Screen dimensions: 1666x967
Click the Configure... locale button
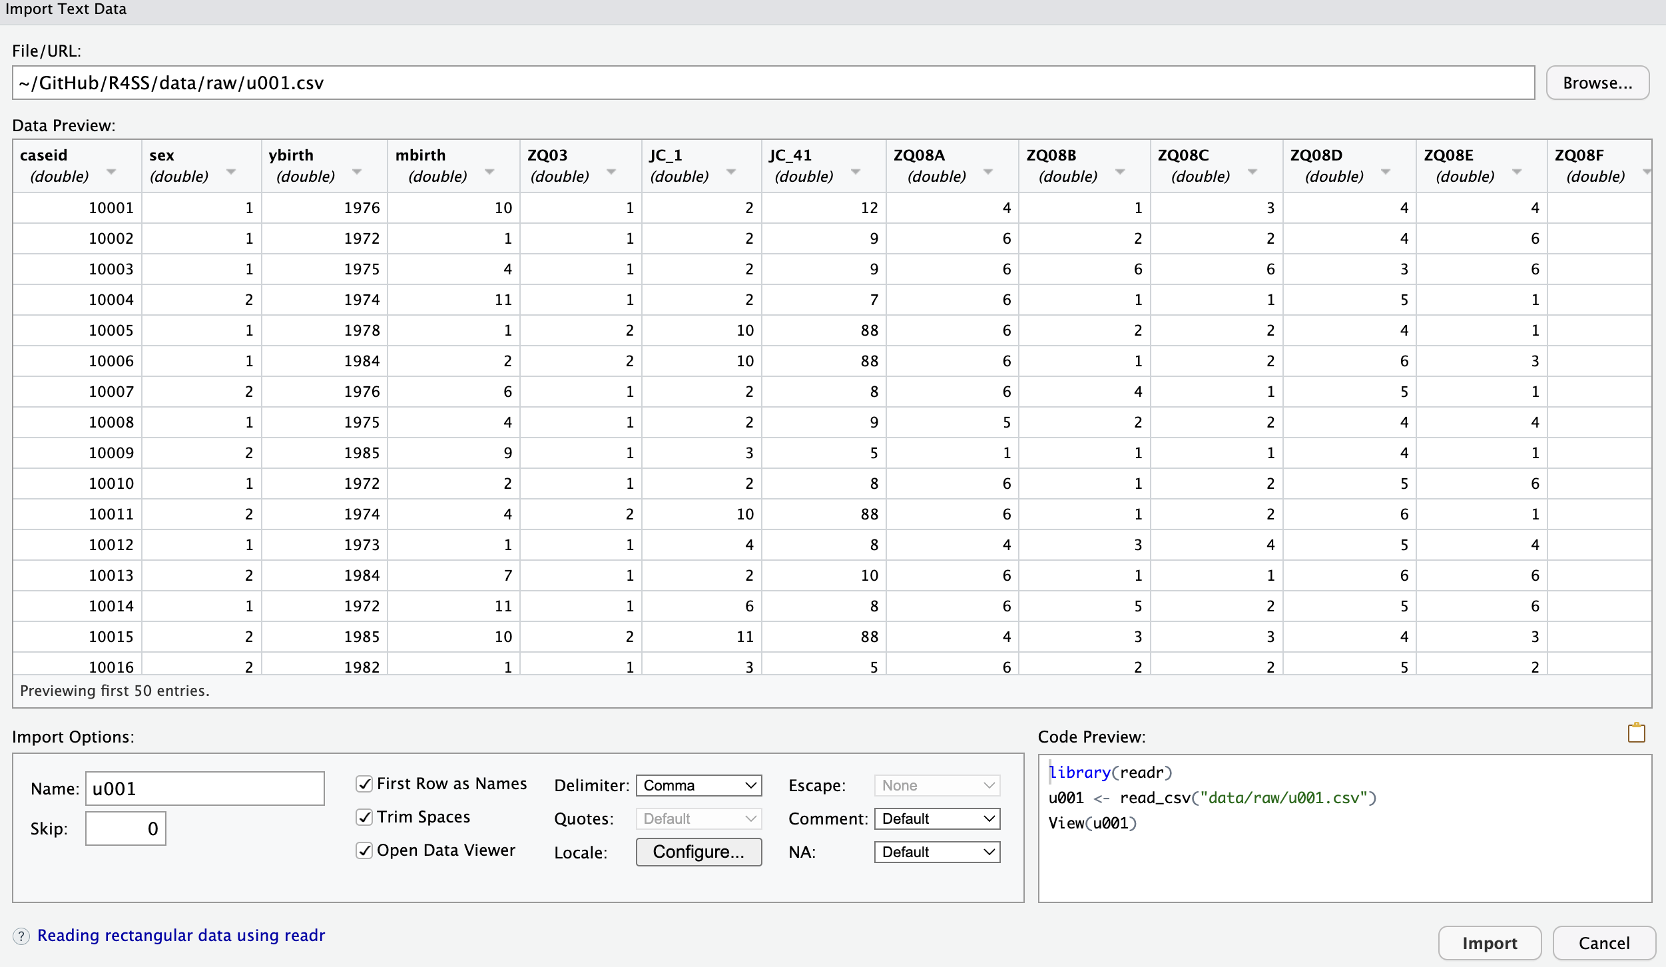[x=698, y=852]
